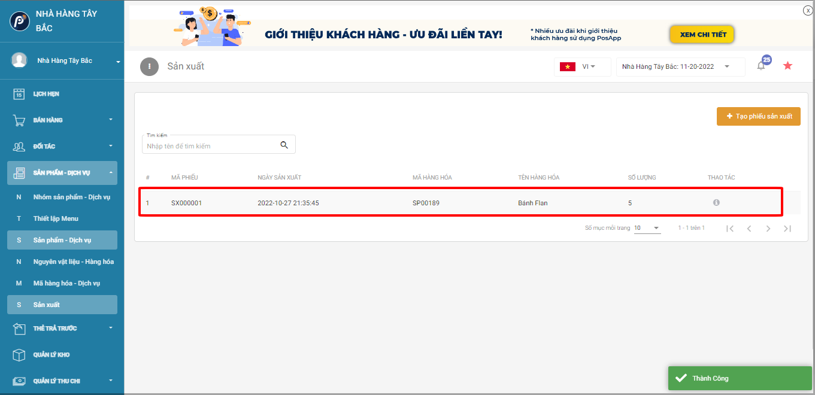Click the red star favorites icon
Image resolution: width=815 pixels, height=395 pixels.
tap(787, 66)
